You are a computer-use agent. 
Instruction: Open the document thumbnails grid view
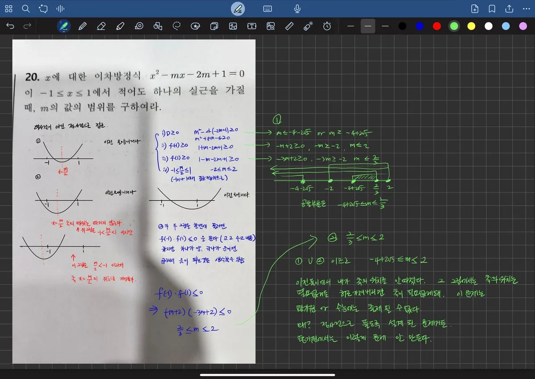pyautogui.click(x=8, y=9)
